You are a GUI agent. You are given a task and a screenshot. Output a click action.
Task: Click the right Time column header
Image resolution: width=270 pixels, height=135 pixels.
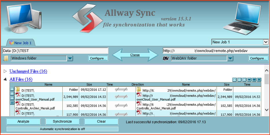point(247,84)
